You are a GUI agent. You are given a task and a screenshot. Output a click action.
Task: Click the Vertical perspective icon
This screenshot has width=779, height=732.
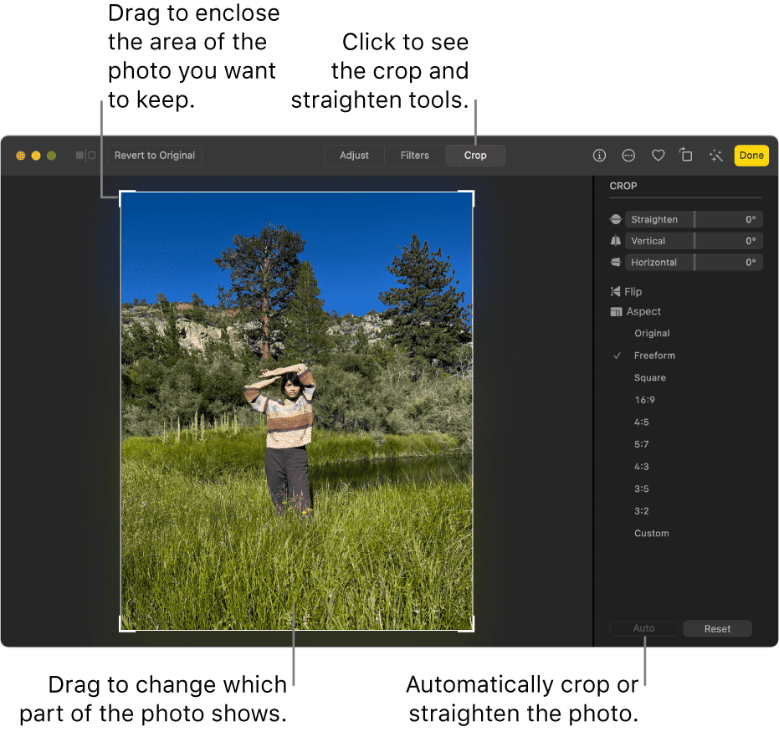[x=616, y=240]
